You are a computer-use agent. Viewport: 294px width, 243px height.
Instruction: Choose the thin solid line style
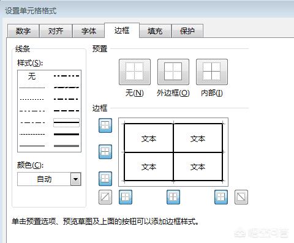32,146
